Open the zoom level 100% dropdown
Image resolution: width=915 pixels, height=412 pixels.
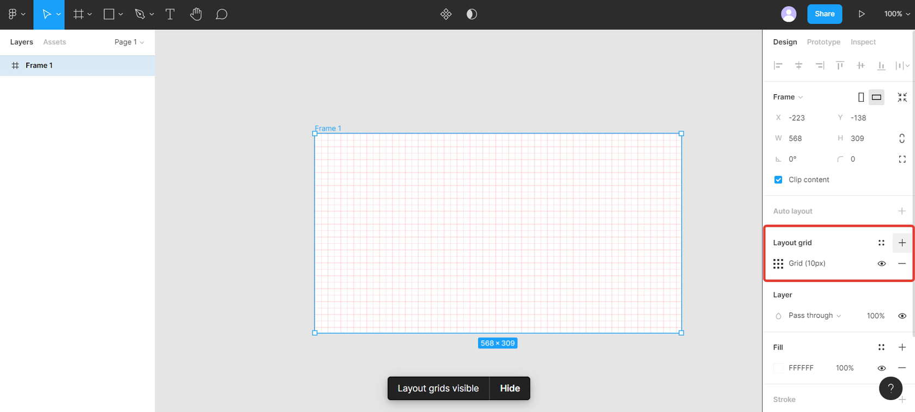click(896, 14)
